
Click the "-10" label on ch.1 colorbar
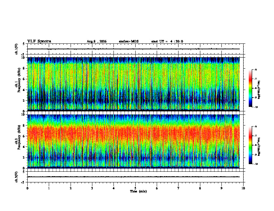[256, 107]
